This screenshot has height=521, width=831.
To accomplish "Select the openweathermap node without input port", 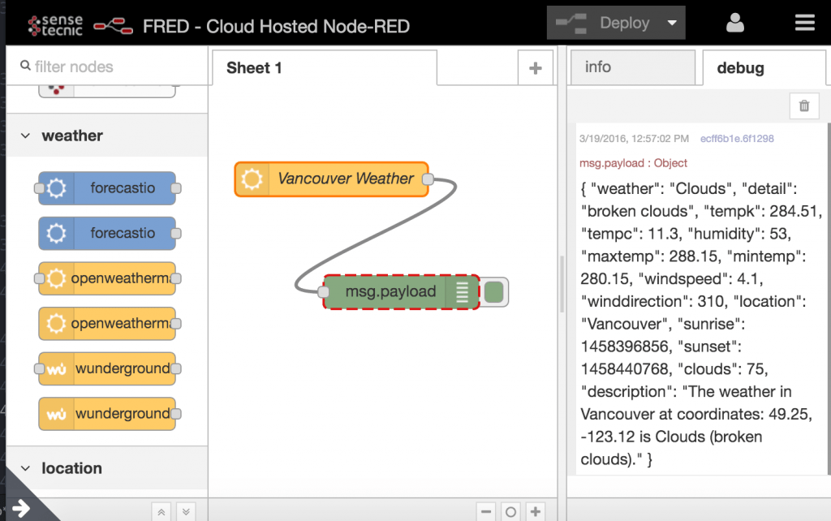I will pos(107,323).
